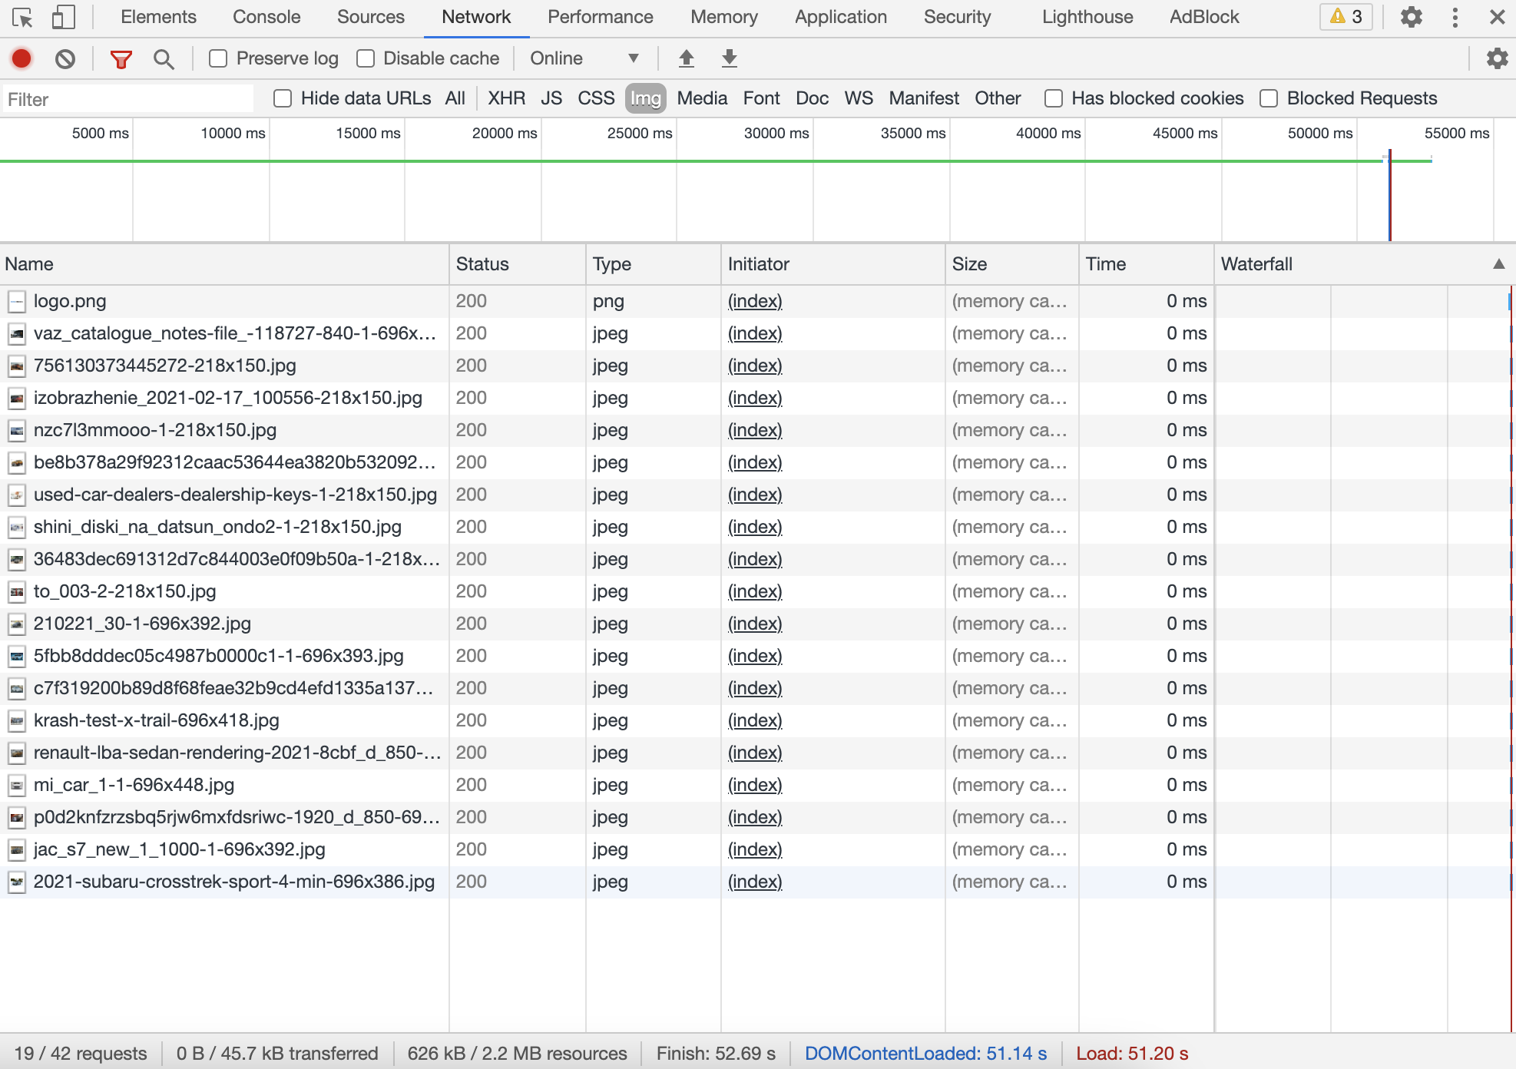Screen dimensions: 1516x1069
Task: Toggle the red filter funnel icon
Action: click(x=121, y=59)
